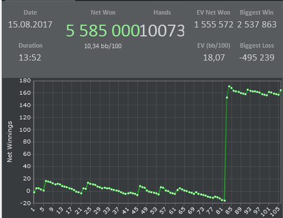Select the hands count 10073
The height and width of the screenshot is (218, 283).
click(162, 31)
